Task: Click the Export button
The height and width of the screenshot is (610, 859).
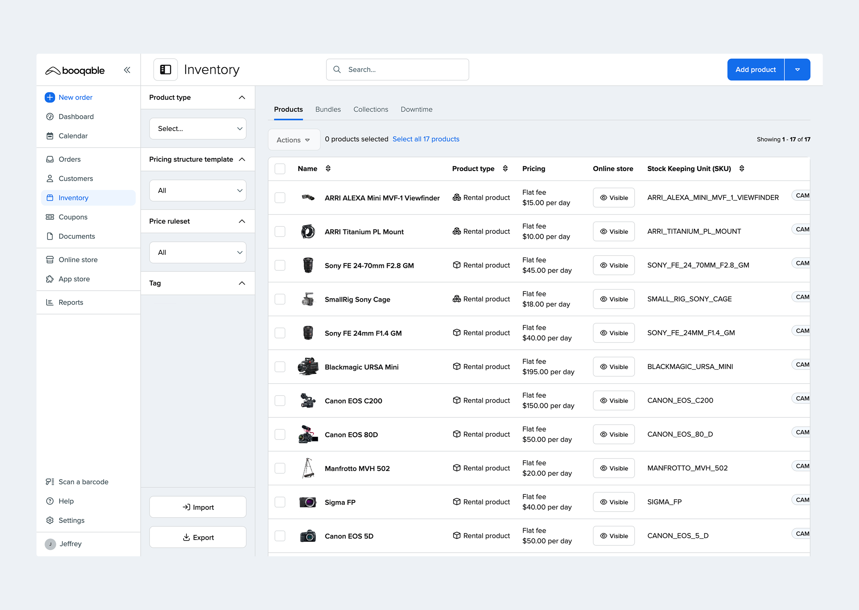Action: tap(198, 537)
